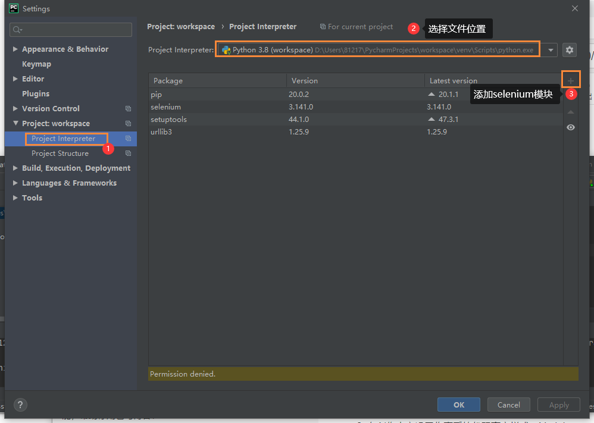Select Version Control label

(x=51, y=109)
